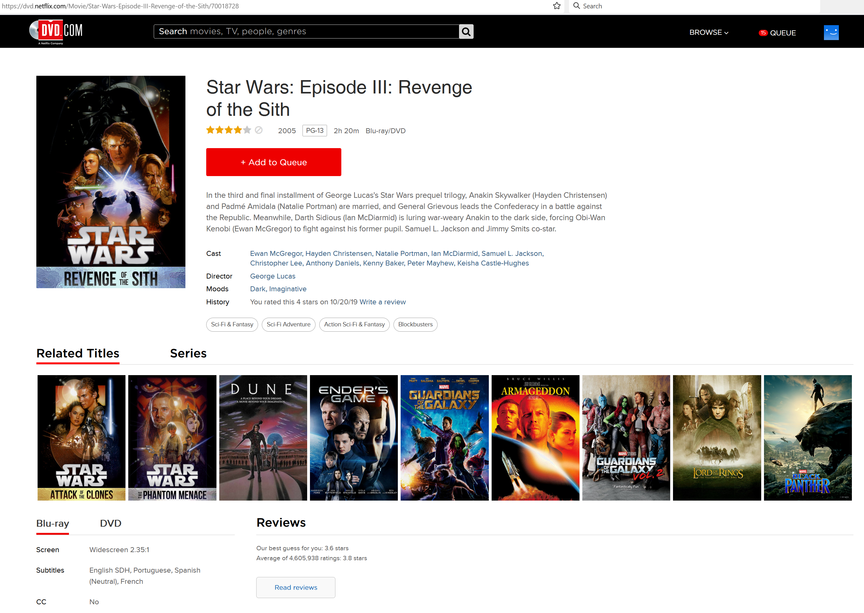
Task: Click the Read reviews button
Action: tap(296, 588)
